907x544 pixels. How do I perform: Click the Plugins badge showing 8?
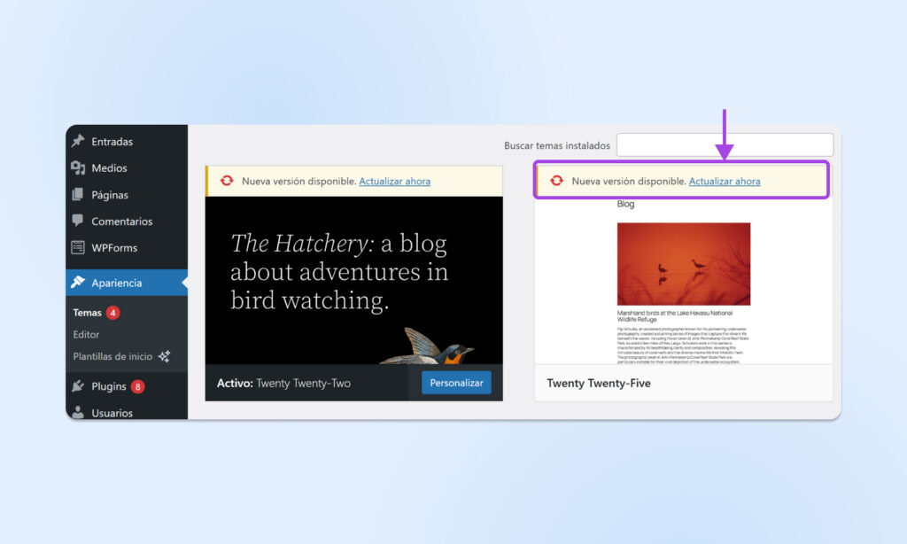pyautogui.click(x=137, y=386)
